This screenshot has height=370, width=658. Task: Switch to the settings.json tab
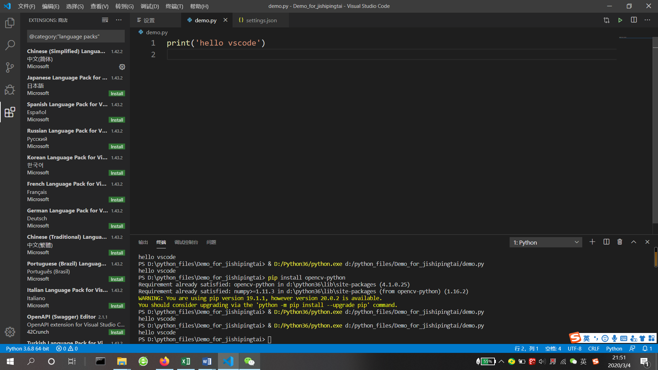click(x=261, y=20)
